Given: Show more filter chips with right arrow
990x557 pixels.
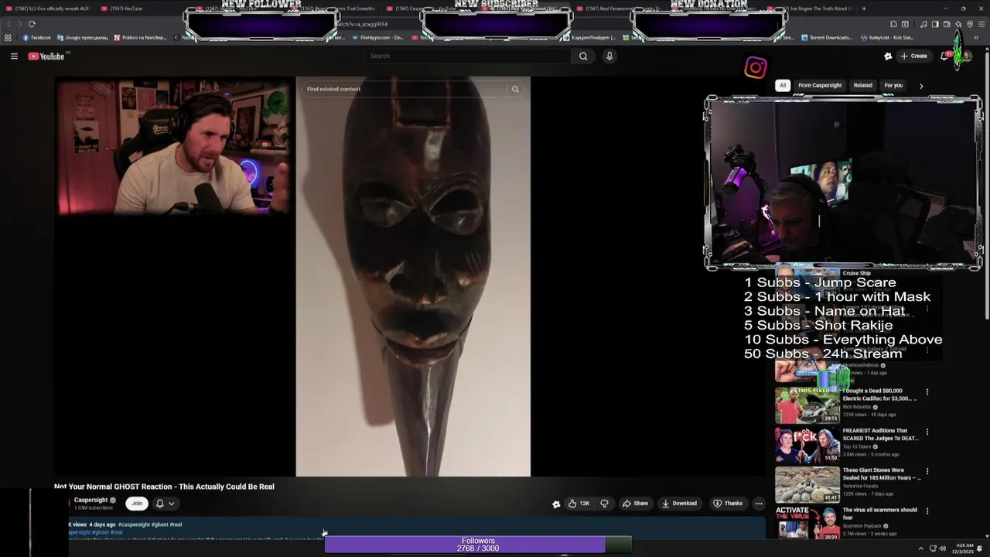Looking at the screenshot, I should [920, 86].
